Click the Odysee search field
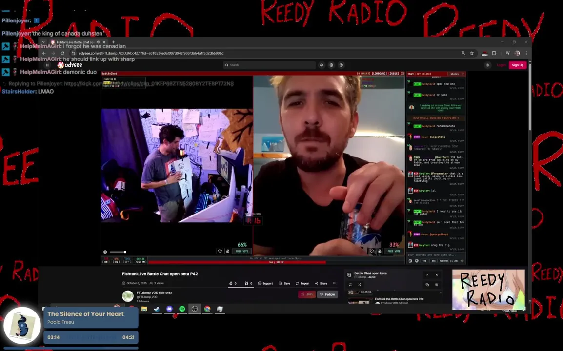 (269, 65)
